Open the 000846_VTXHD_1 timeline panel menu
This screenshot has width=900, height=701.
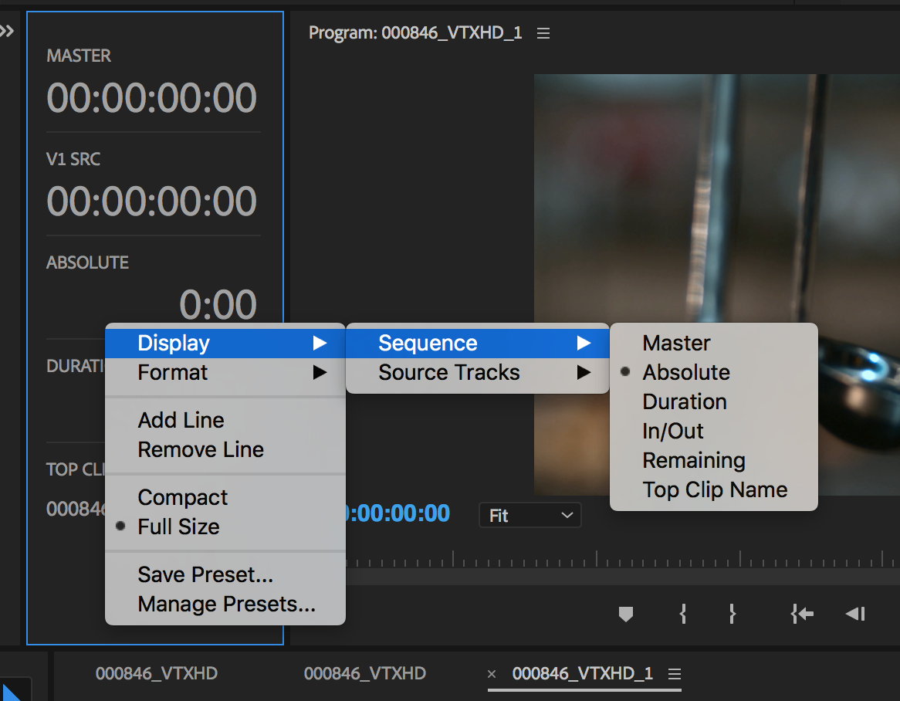(675, 673)
